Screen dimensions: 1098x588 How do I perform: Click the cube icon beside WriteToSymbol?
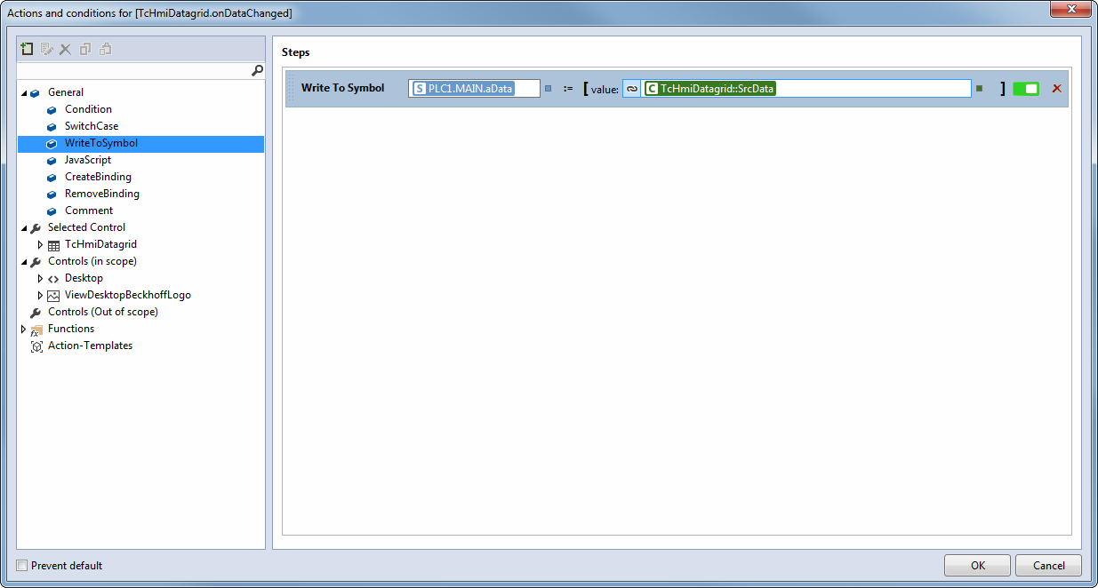point(52,143)
